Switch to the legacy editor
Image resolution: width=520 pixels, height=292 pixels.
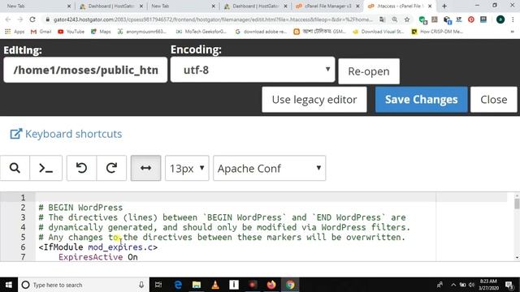point(314,100)
